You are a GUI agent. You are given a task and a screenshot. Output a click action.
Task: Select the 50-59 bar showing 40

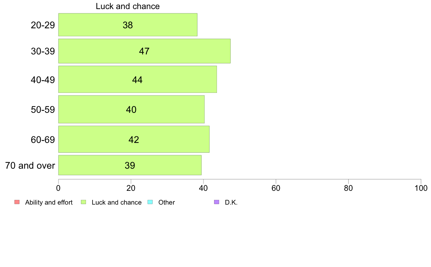click(x=131, y=110)
